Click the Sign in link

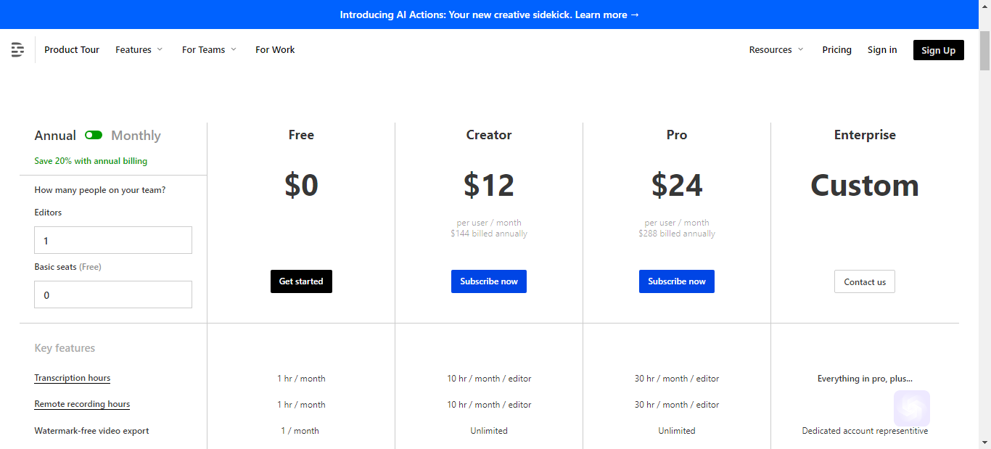(882, 49)
